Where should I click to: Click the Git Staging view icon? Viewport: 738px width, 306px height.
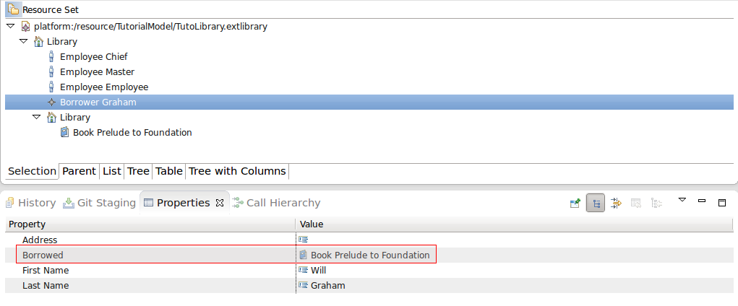pyautogui.click(x=69, y=203)
